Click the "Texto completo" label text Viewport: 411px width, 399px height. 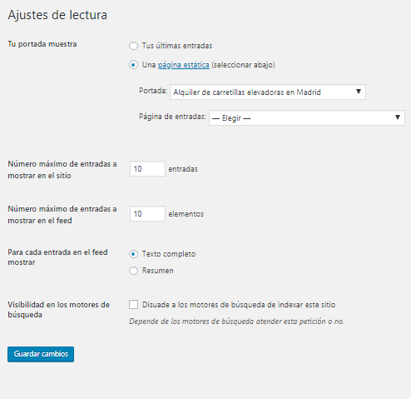(169, 254)
